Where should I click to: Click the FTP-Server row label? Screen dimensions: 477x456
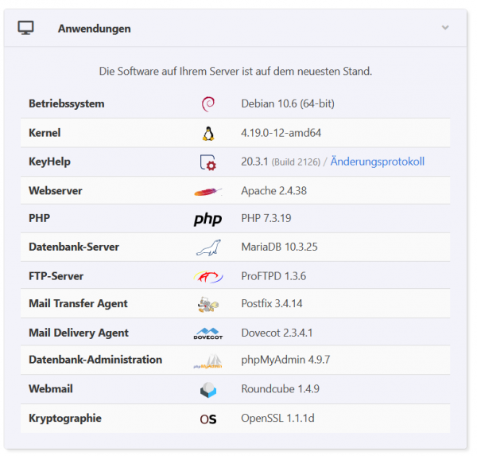(56, 276)
